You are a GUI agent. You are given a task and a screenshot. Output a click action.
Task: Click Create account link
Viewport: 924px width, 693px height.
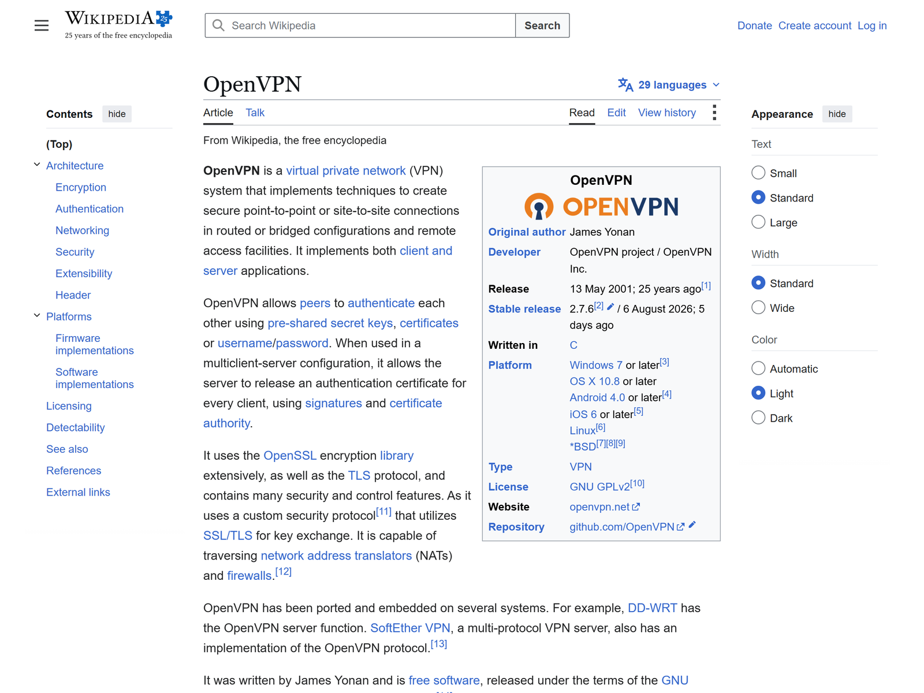tap(815, 25)
